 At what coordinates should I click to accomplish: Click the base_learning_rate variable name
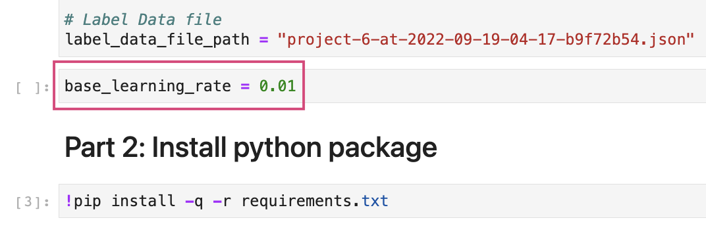tap(148, 86)
